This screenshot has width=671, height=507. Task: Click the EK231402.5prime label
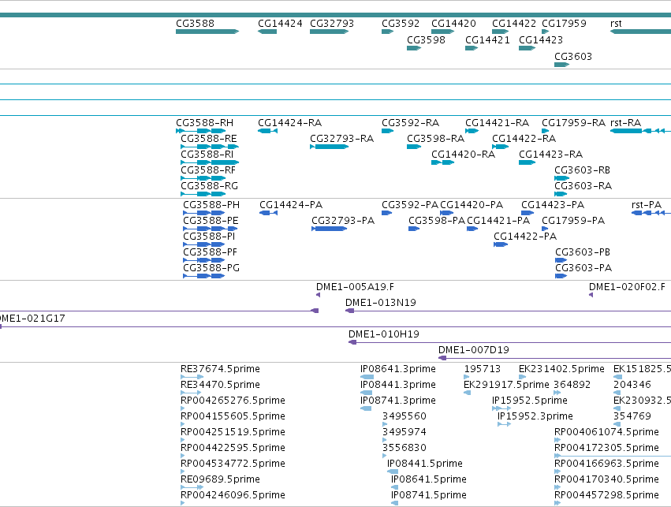pyautogui.click(x=561, y=369)
